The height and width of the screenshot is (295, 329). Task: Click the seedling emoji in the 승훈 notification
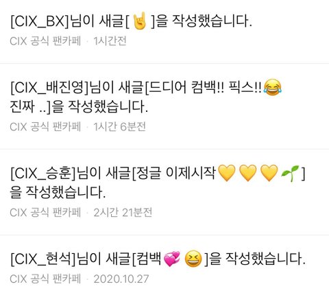tap(290, 173)
